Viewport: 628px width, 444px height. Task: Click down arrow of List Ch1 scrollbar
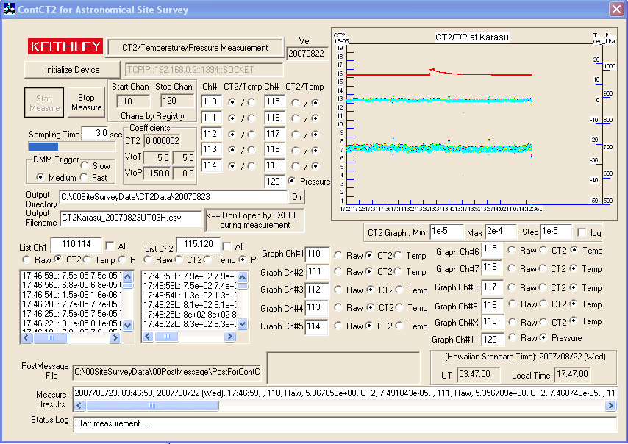[x=127, y=324]
